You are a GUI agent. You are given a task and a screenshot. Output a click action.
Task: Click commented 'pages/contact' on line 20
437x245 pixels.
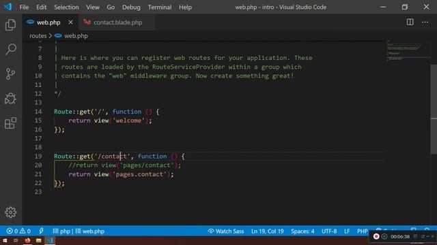tap(147, 165)
